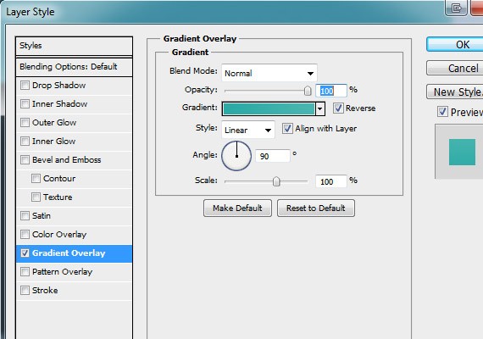
Task: Click the maximize icon in title bar
Action: (456, 8)
